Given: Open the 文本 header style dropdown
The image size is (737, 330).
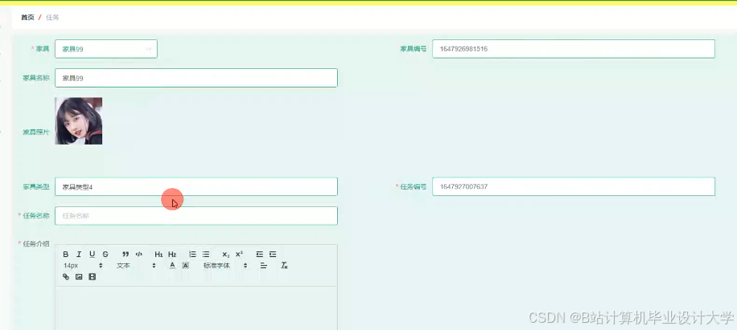Looking at the screenshot, I should (x=136, y=265).
